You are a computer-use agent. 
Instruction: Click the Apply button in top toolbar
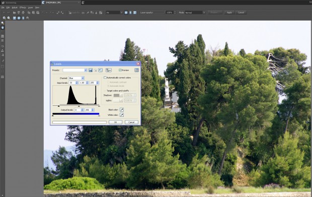(x=229, y=13)
